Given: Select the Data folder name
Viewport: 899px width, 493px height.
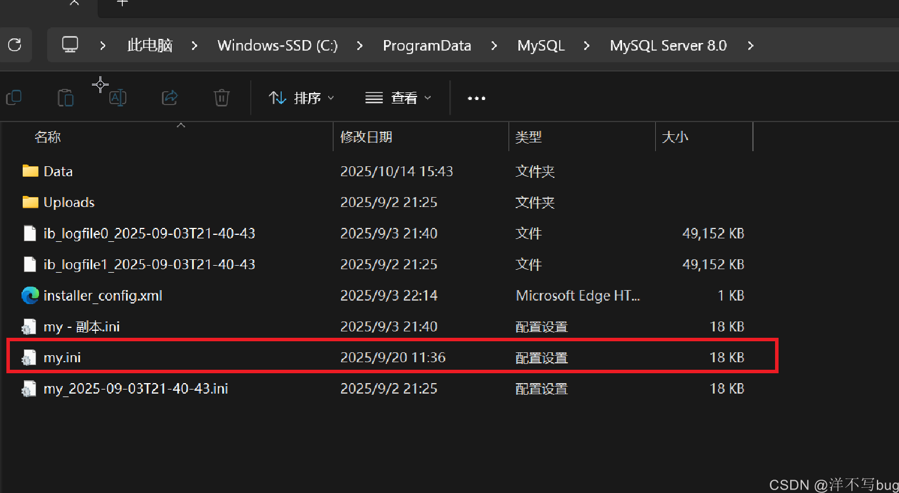Looking at the screenshot, I should (58, 172).
